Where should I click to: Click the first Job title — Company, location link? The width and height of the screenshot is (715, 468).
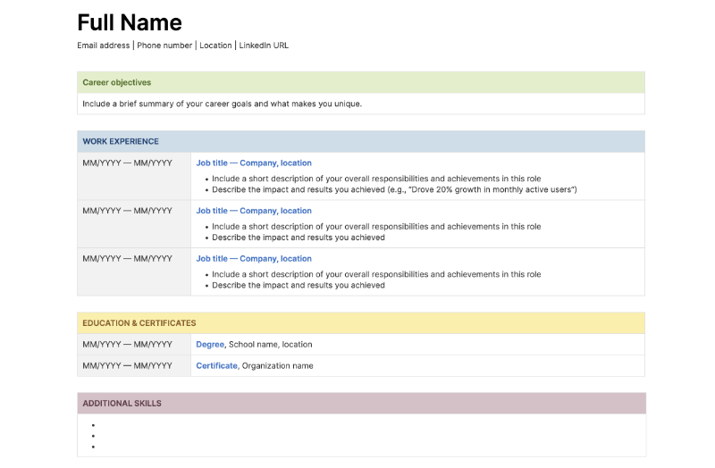(254, 163)
